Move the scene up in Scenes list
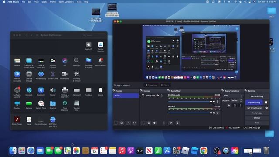Viewport: 279px width, 157px height. point(129,123)
